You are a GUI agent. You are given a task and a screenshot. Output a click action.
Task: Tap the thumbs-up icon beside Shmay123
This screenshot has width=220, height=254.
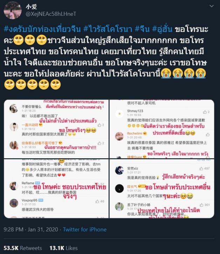(205, 112)
